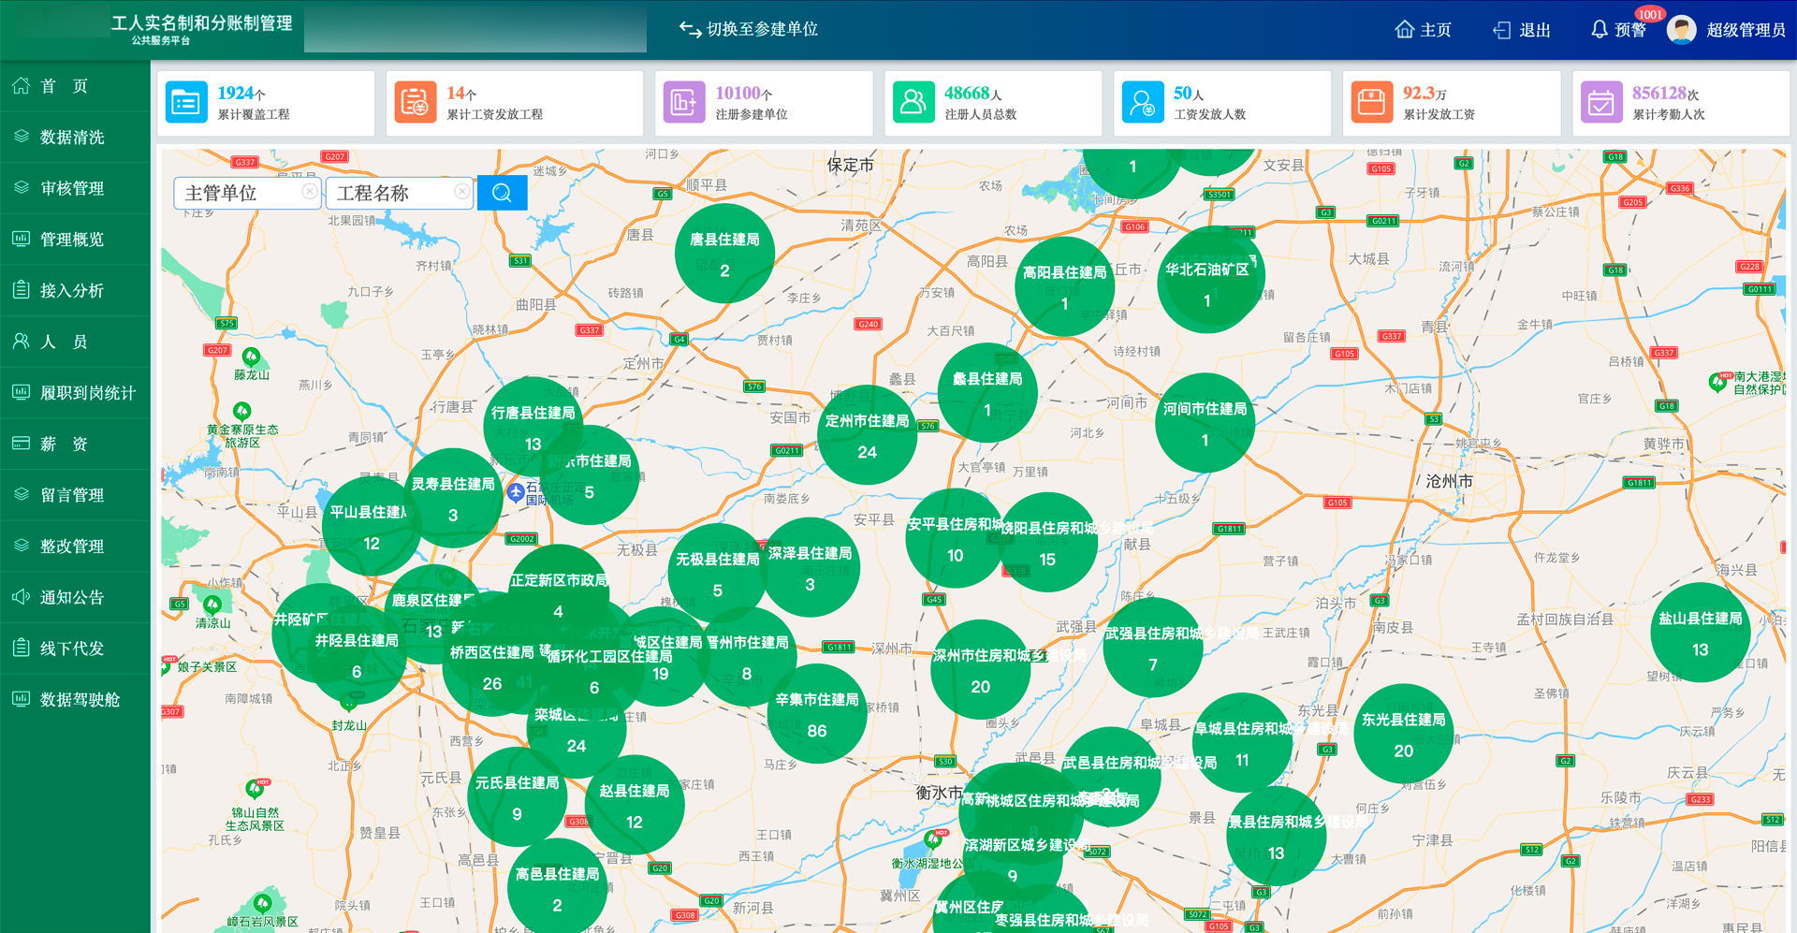
Task: Click the 累计覆盖工程 blue list icon
Action: coord(186,102)
